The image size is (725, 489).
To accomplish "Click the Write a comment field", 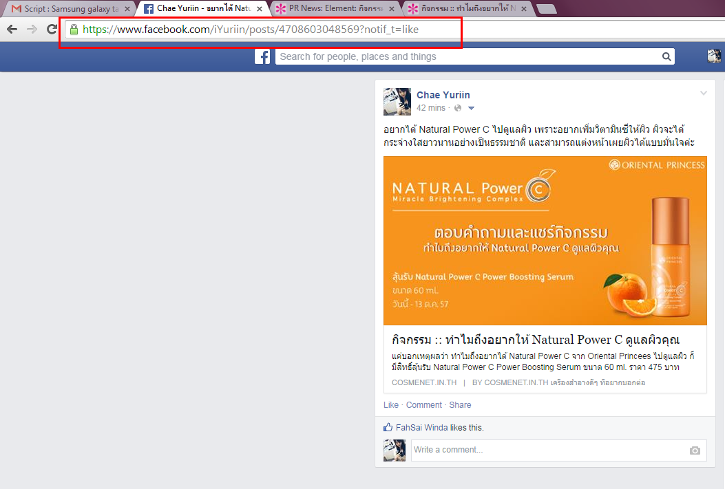I will (558, 450).
